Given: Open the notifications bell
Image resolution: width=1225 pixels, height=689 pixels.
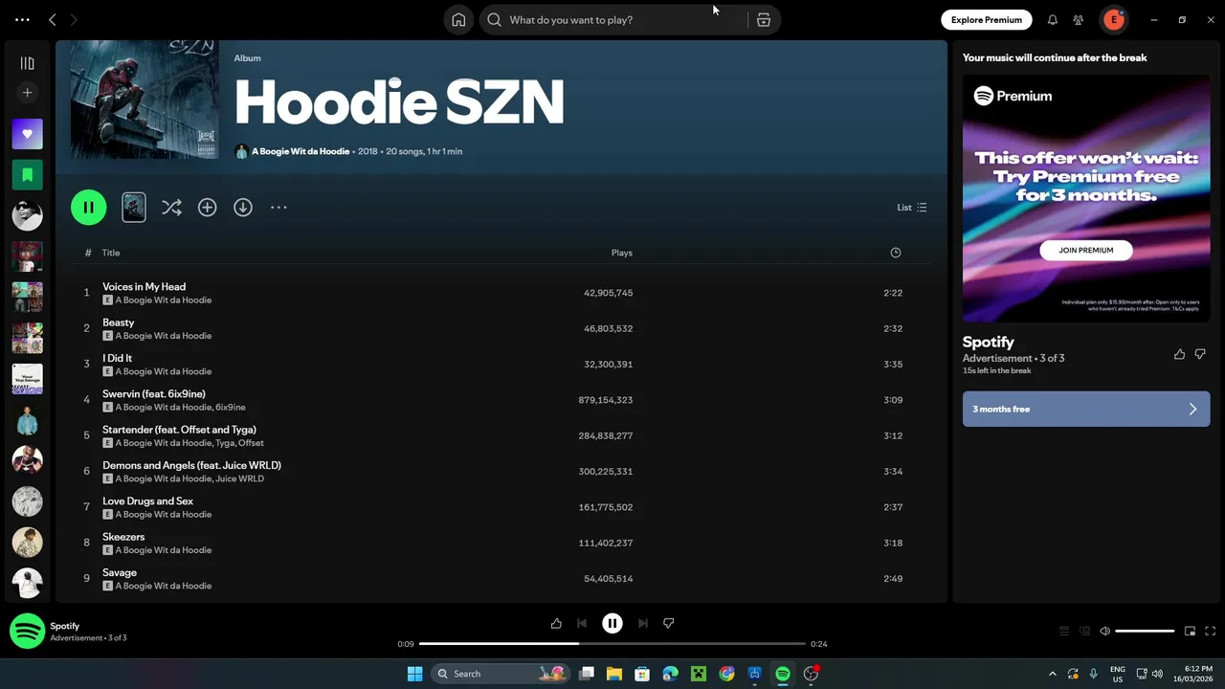Looking at the screenshot, I should click(x=1053, y=20).
